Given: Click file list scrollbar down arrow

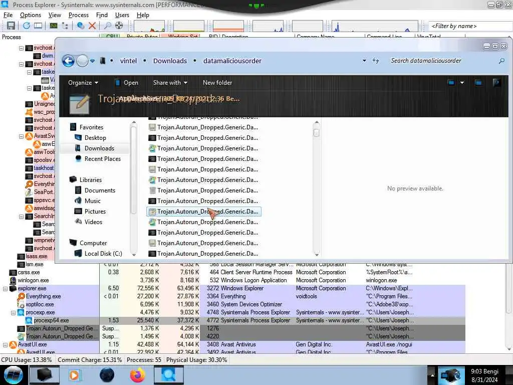Looking at the screenshot, I should 317,254.
